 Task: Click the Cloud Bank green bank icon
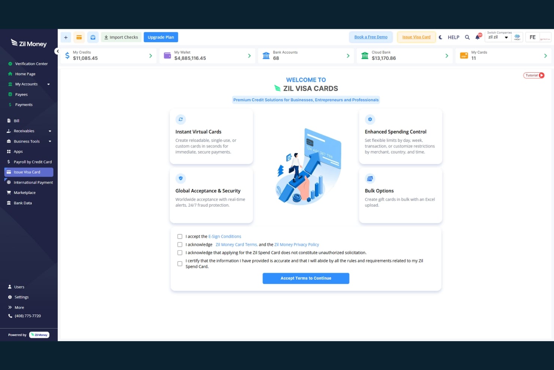pos(365,55)
